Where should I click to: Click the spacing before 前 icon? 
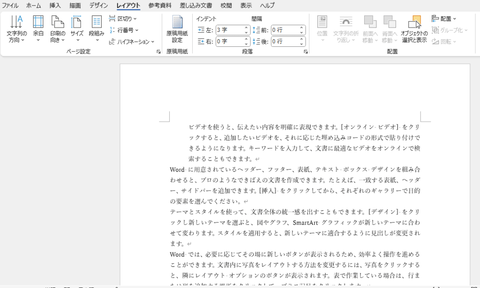pyautogui.click(x=256, y=30)
